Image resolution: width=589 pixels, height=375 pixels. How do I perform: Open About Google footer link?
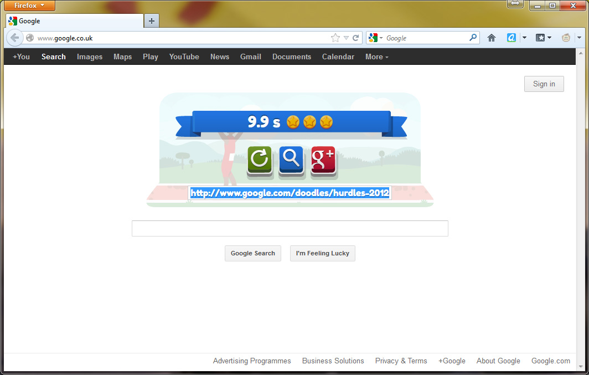498,361
